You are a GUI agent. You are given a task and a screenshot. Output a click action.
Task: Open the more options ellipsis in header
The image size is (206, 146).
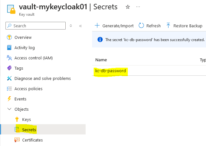tap(138, 7)
